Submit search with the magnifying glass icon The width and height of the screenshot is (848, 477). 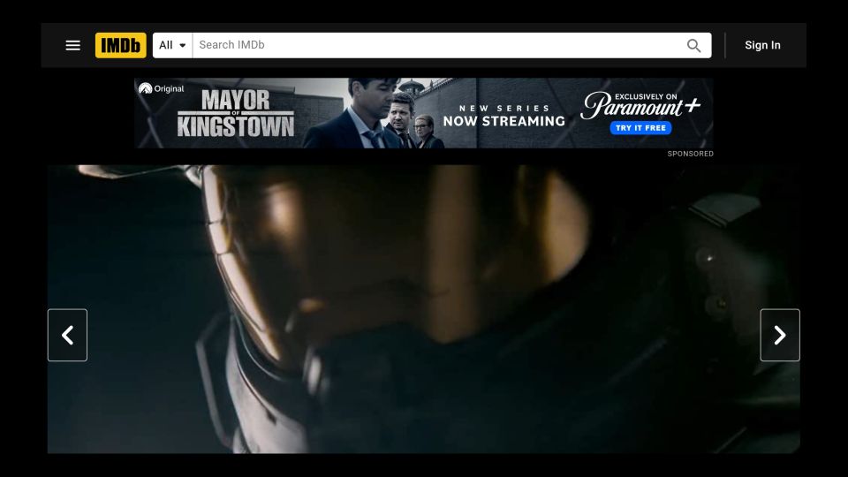(x=694, y=45)
